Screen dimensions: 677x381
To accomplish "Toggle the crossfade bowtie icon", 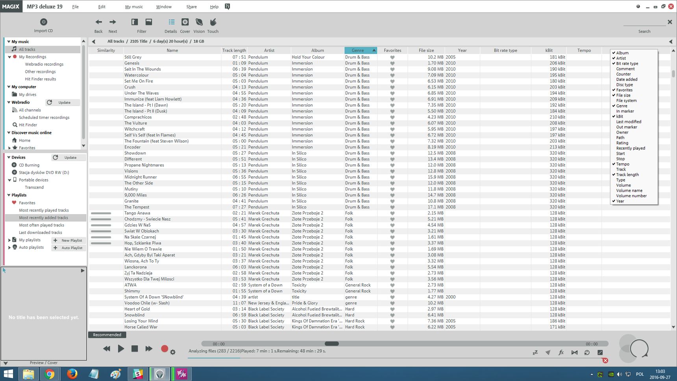I will [574, 353].
